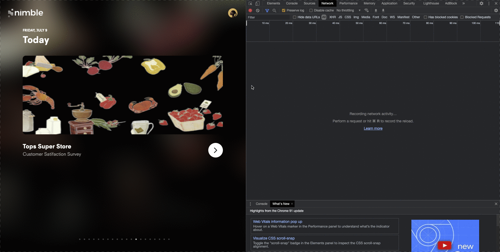Viewport: 500px width, 252px height.
Task: Open network conditions wifi icon
Action: coord(367,10)
